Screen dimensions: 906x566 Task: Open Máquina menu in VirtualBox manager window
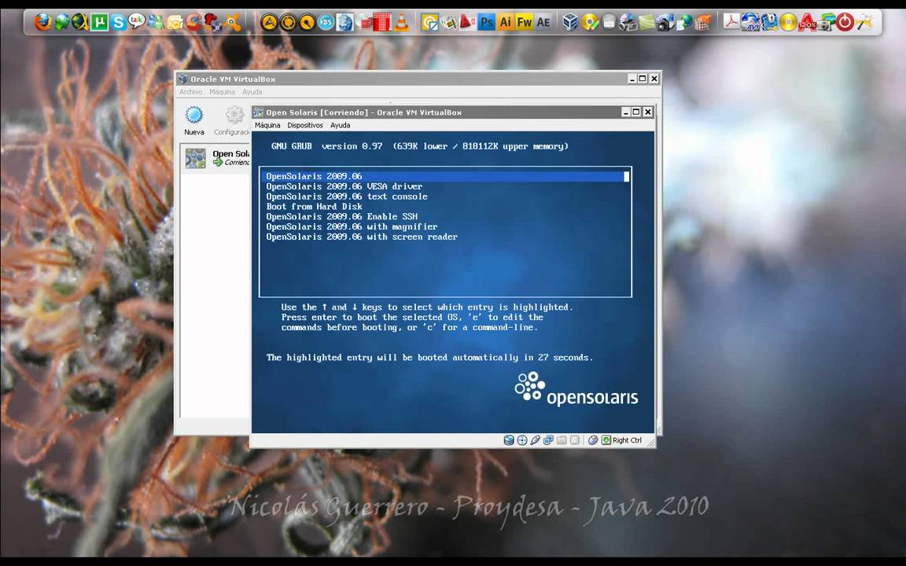[x=223, y=92]
